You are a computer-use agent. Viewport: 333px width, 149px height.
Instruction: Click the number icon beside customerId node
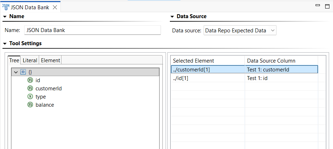pos(30,88)
